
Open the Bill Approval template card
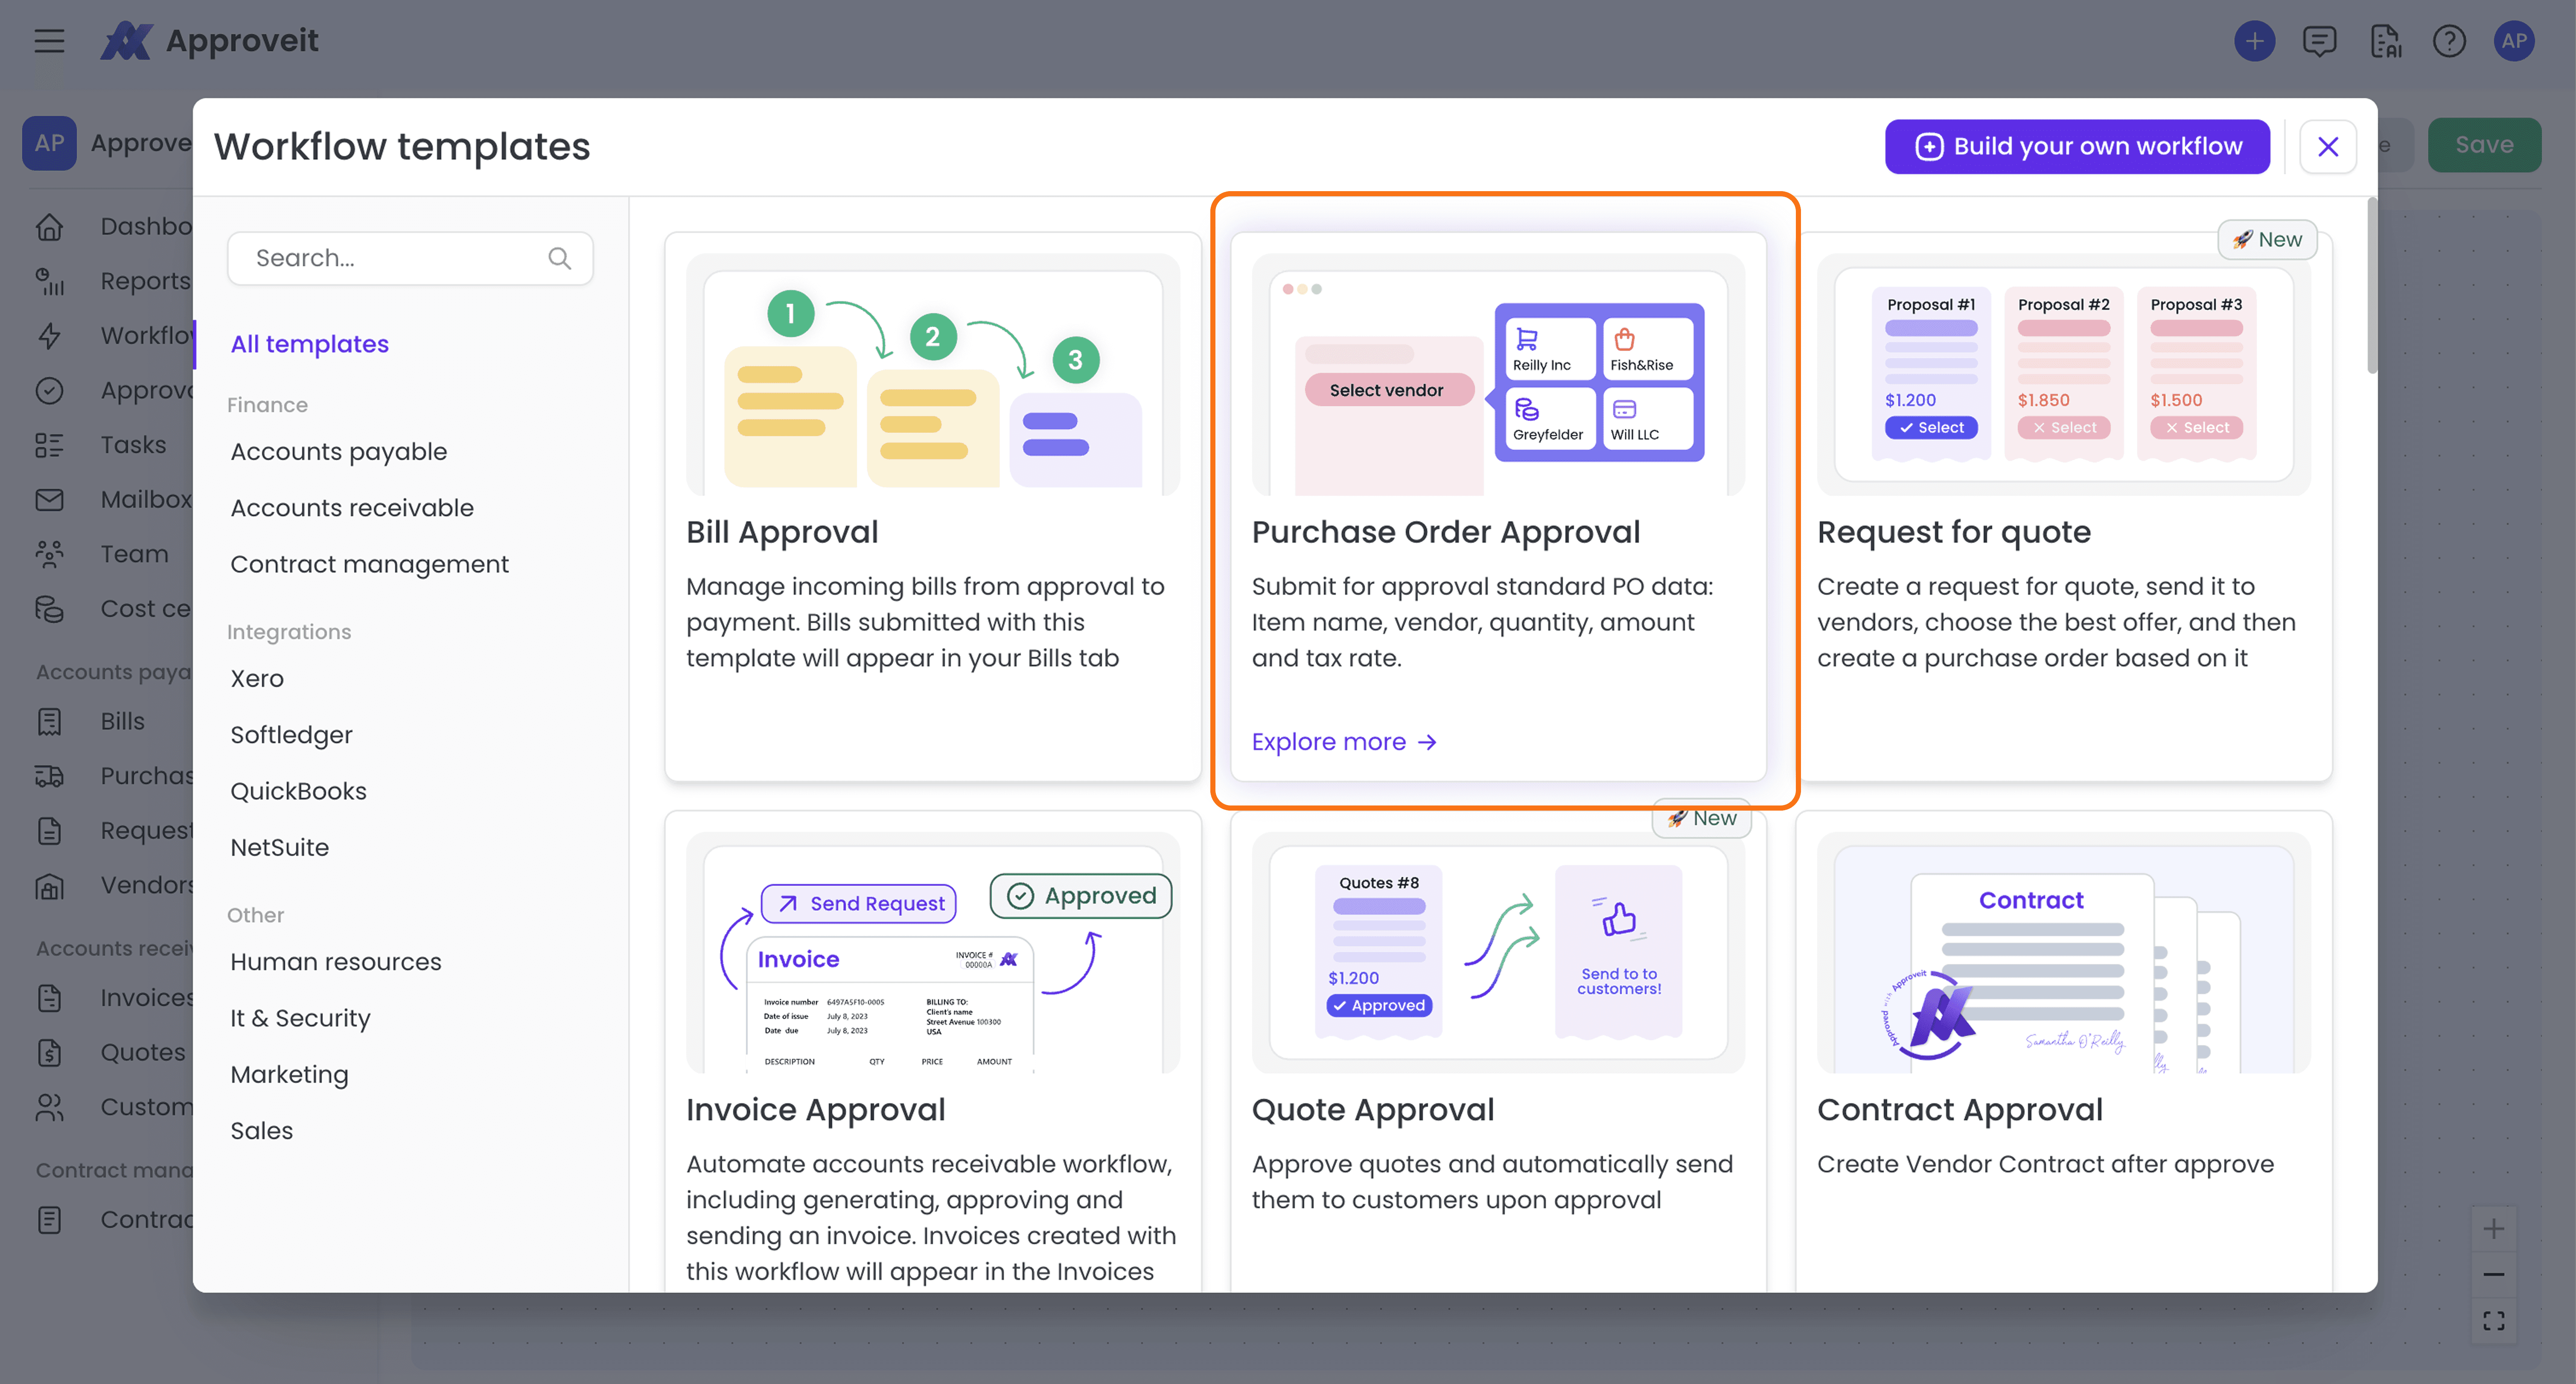point(932,506)
